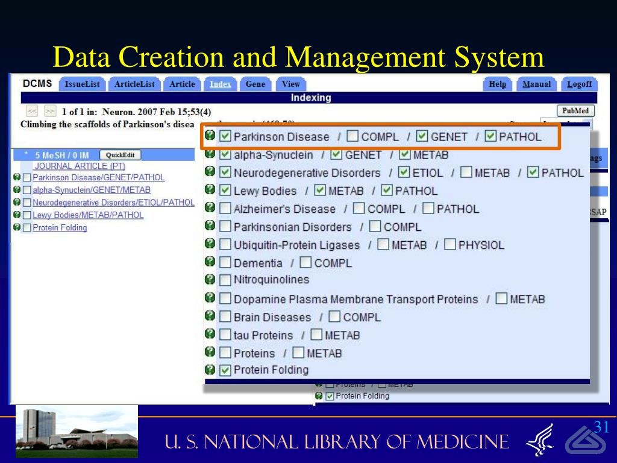
Task: Check PHYSIOL for Ubiquitin-Protein Ligases
Action: (x=449, y=245)
